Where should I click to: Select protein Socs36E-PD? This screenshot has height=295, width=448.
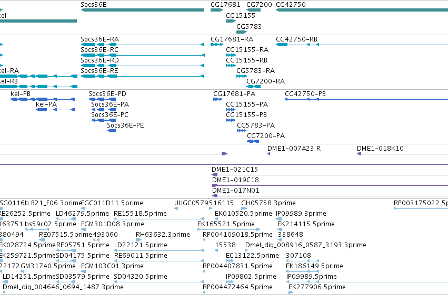point(102,99)
